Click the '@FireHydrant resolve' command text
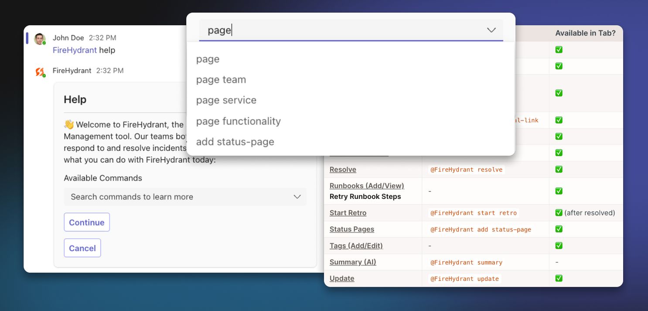Image resolution: width=648 pixels, height=311 pixels. (x=467, y=169)
